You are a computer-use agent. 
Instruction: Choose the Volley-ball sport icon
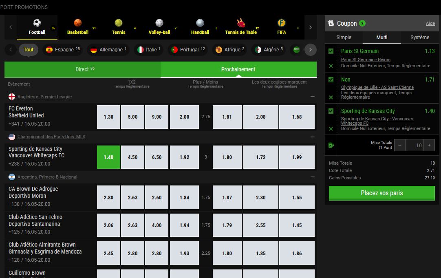(159, 23)
